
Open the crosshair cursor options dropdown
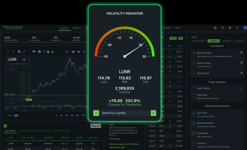(x=29, y=52)
